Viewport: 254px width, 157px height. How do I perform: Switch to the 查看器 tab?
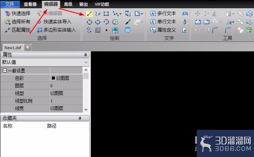[30, 4]
